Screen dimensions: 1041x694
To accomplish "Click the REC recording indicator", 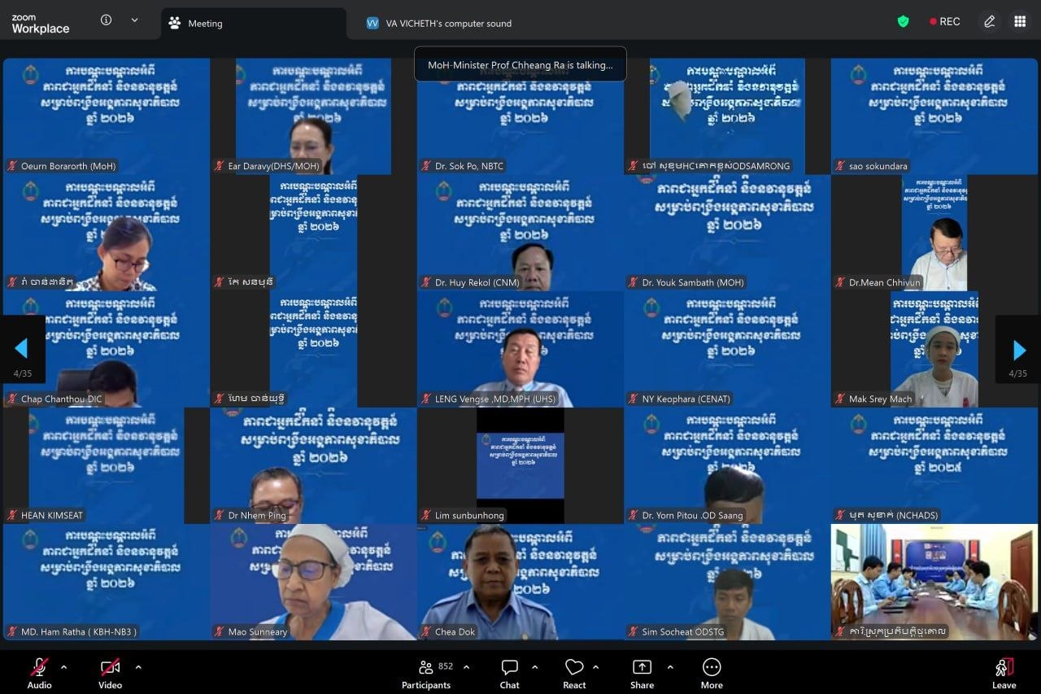I will coord(945,22).
